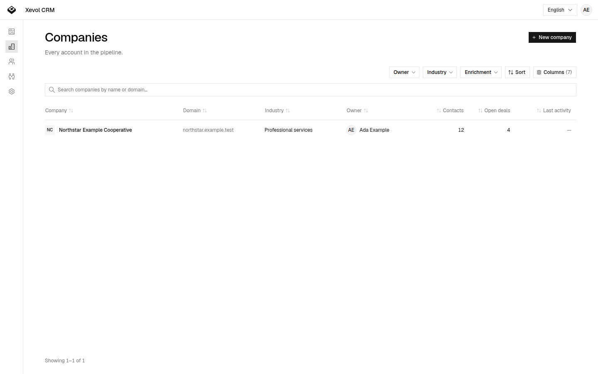Click the open deals count 4

click(x=508, y=130)
